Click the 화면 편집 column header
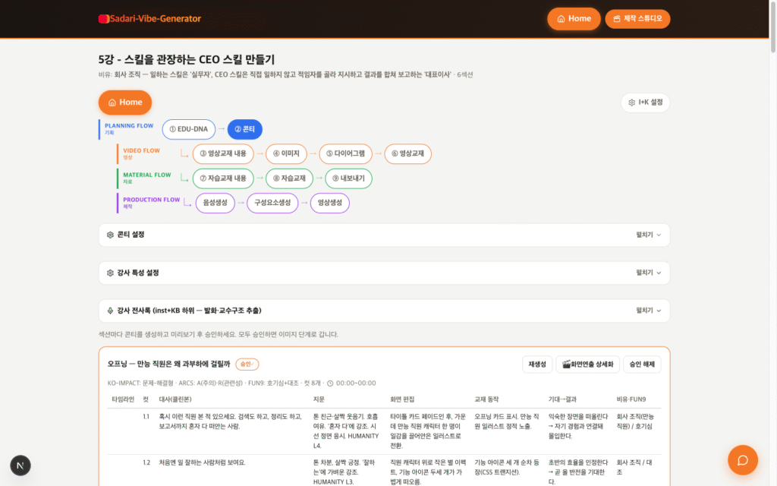 tap(402, 399)
